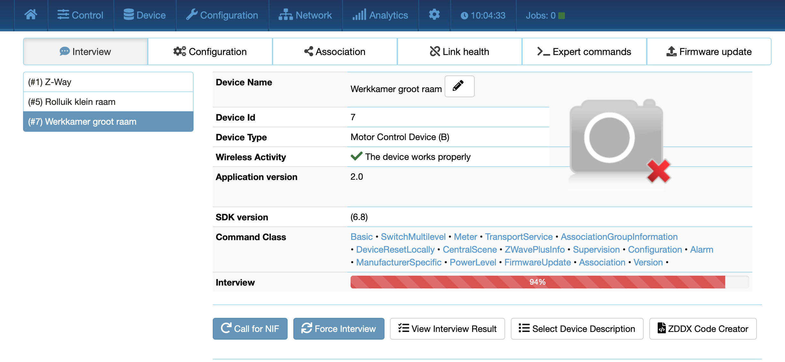Click the 94% interview progress bar
The image size is (785, 362).
coord(537,282)
